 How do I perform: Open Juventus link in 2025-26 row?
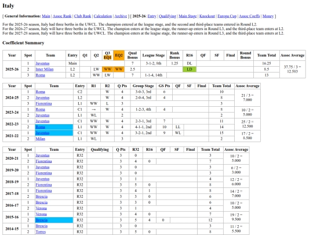pos(42,64)
